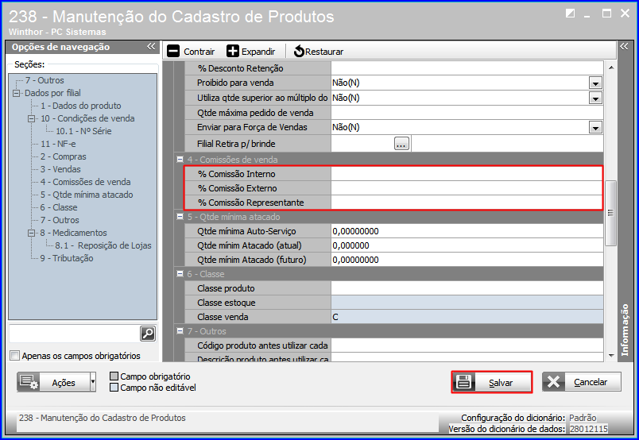Click the Código produto antes utilizar field
This screenshot has width=639, height=440.
(467, 345)
